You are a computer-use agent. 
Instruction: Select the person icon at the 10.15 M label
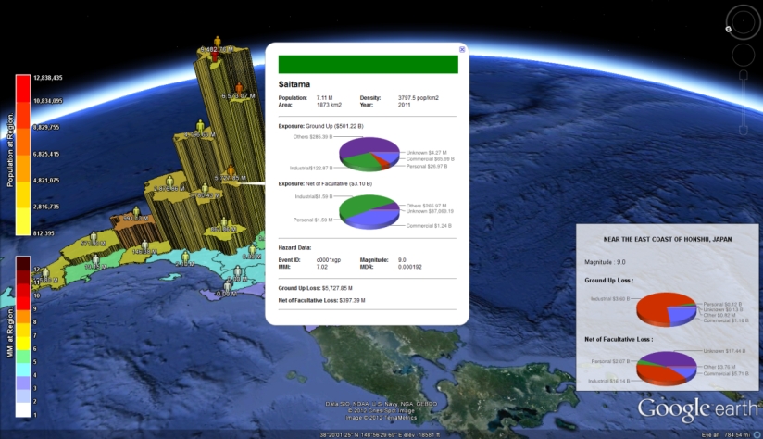pos(96,259)
